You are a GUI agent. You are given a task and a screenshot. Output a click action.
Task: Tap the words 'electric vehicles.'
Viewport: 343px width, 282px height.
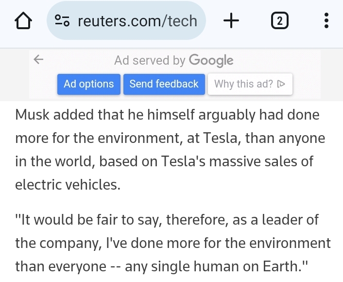68,185
